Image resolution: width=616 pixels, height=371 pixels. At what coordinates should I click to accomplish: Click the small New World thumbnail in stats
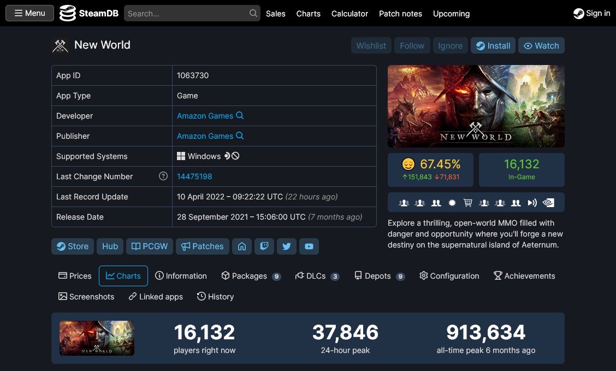97,338
